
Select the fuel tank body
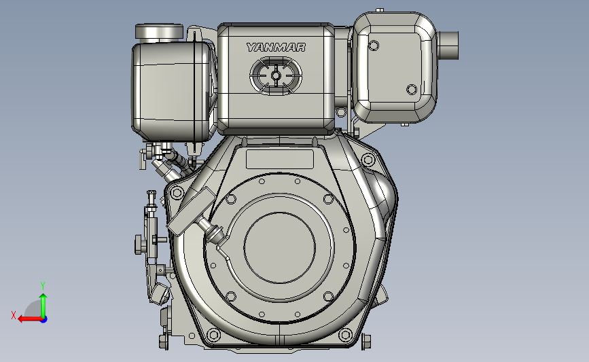click(173, 91)
